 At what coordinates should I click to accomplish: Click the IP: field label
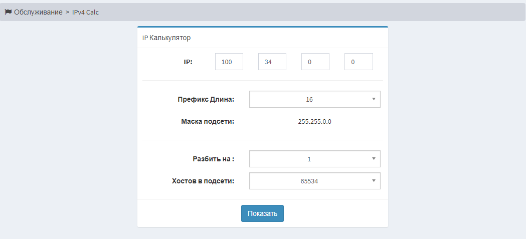[x=188, y=62]
